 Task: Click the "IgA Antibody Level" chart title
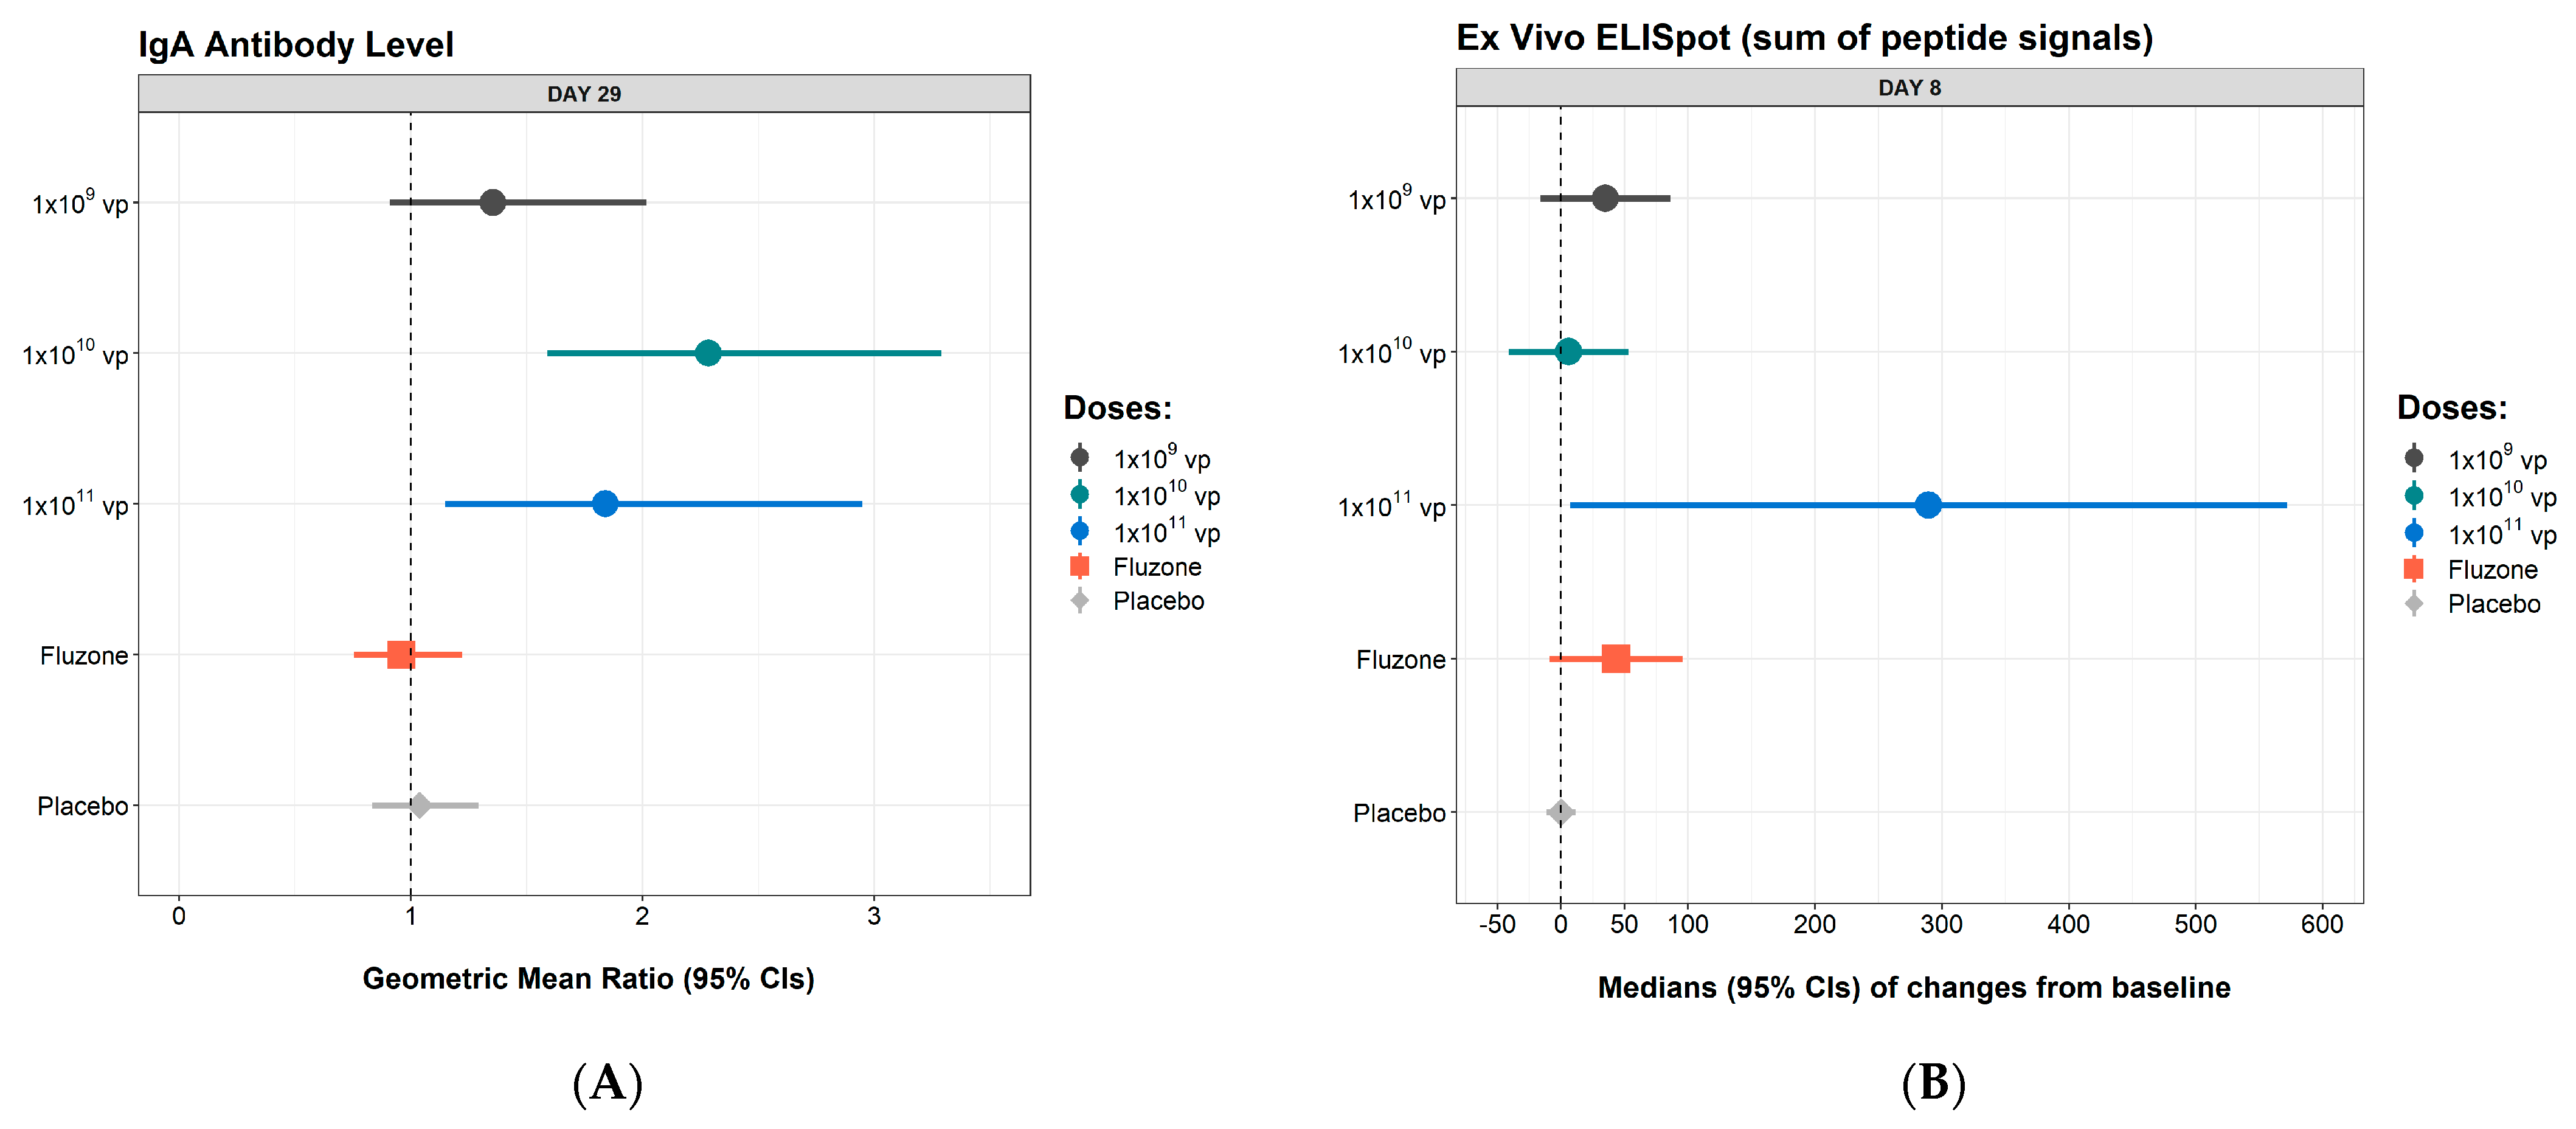[x=296, y=45]
